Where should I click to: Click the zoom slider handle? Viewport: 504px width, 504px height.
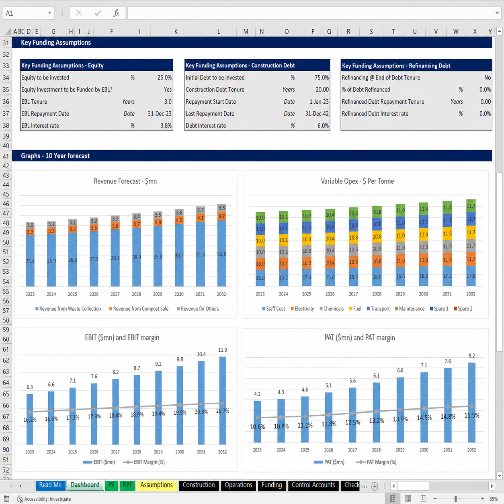(456, 499)
